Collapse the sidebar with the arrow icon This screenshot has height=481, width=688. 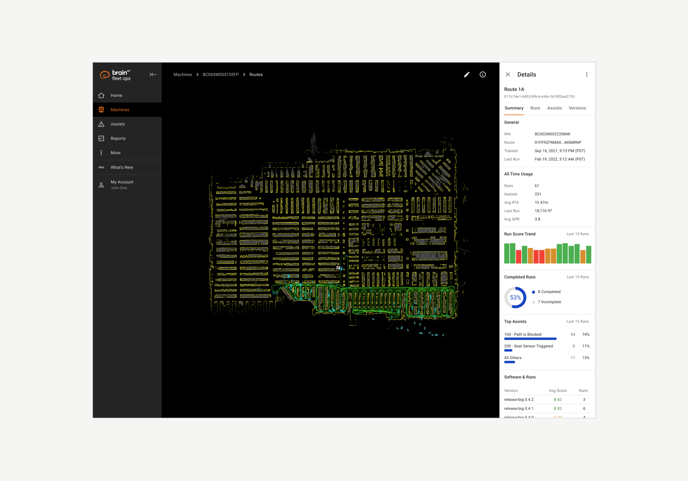pyautogui.click(x=153, y=75)
